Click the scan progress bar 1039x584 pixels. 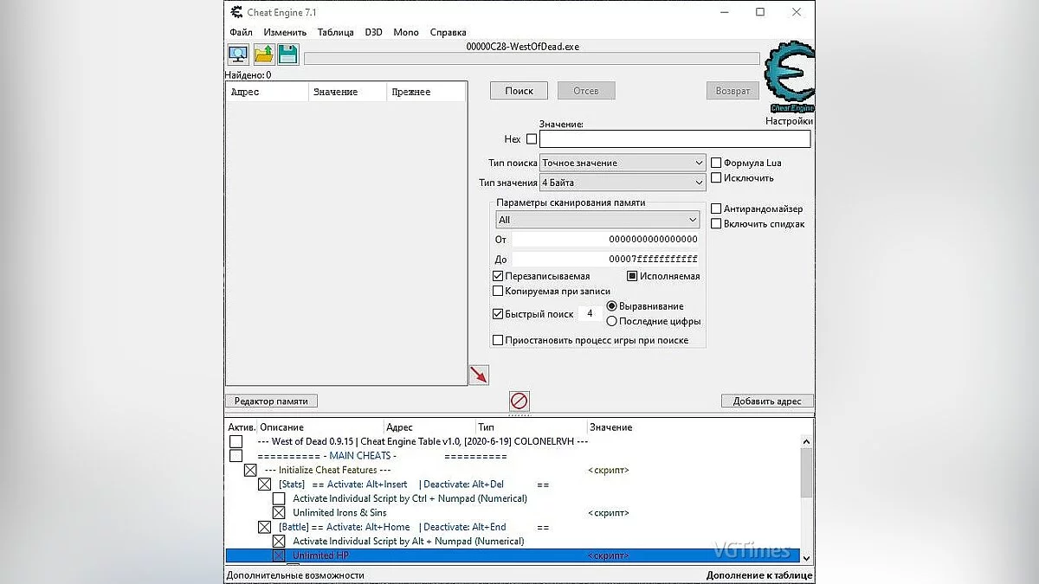[532, 59]
